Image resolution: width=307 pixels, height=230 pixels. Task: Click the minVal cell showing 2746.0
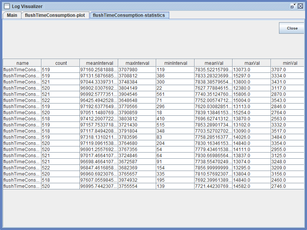(x=288, y=186)
